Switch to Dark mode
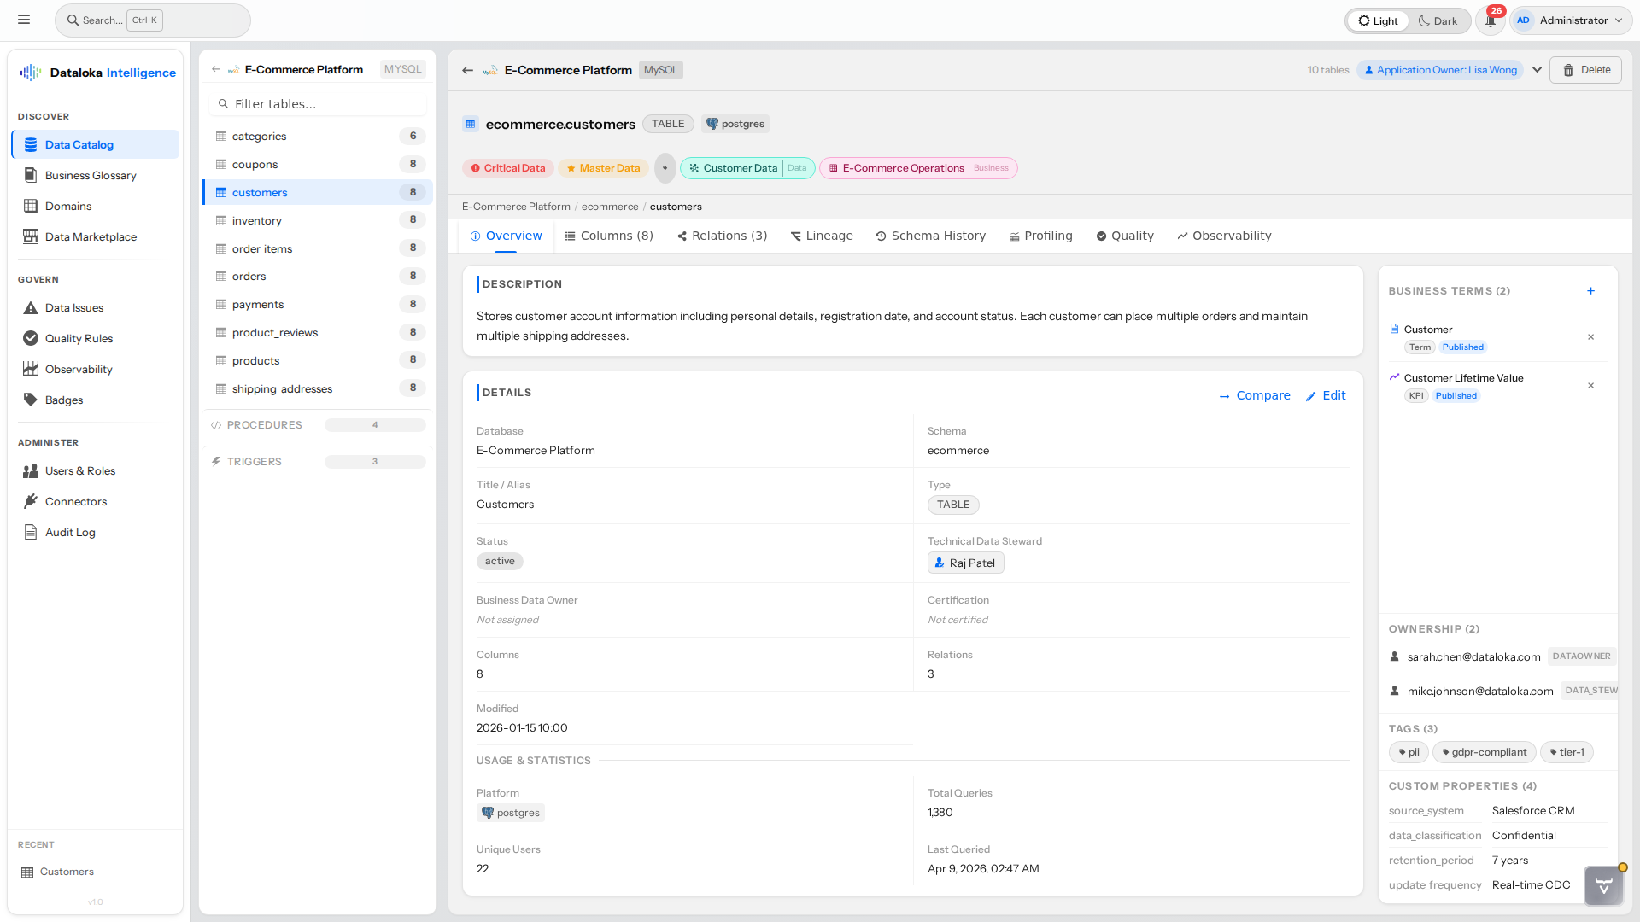 1438,20
